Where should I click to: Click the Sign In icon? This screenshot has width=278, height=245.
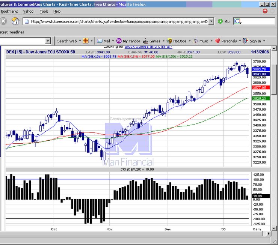(246, 41)
